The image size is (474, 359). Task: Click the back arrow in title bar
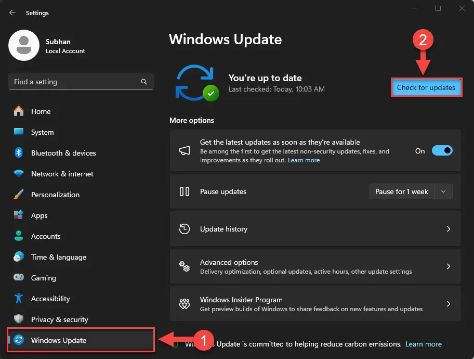tap(12, 12)
